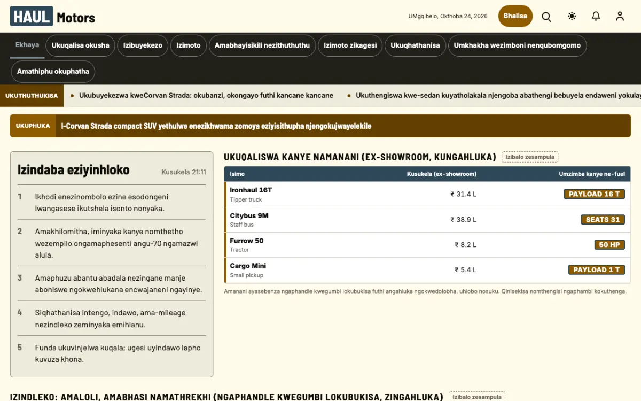Viewport: 641px width, 401px height.
Task: Switch to the Ekhaya tab
Action: pyautogui.click(x=27, y=45)
